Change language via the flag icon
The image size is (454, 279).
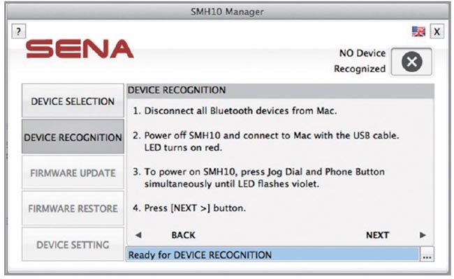click(418, 31)
